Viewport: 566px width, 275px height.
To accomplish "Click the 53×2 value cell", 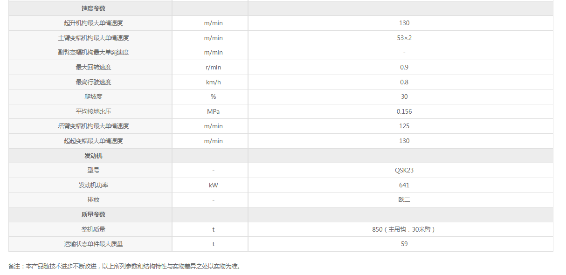I will pos(404,38).
